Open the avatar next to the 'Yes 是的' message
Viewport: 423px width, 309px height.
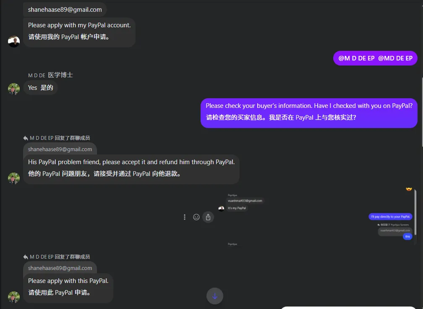click(x=14, y=89)
